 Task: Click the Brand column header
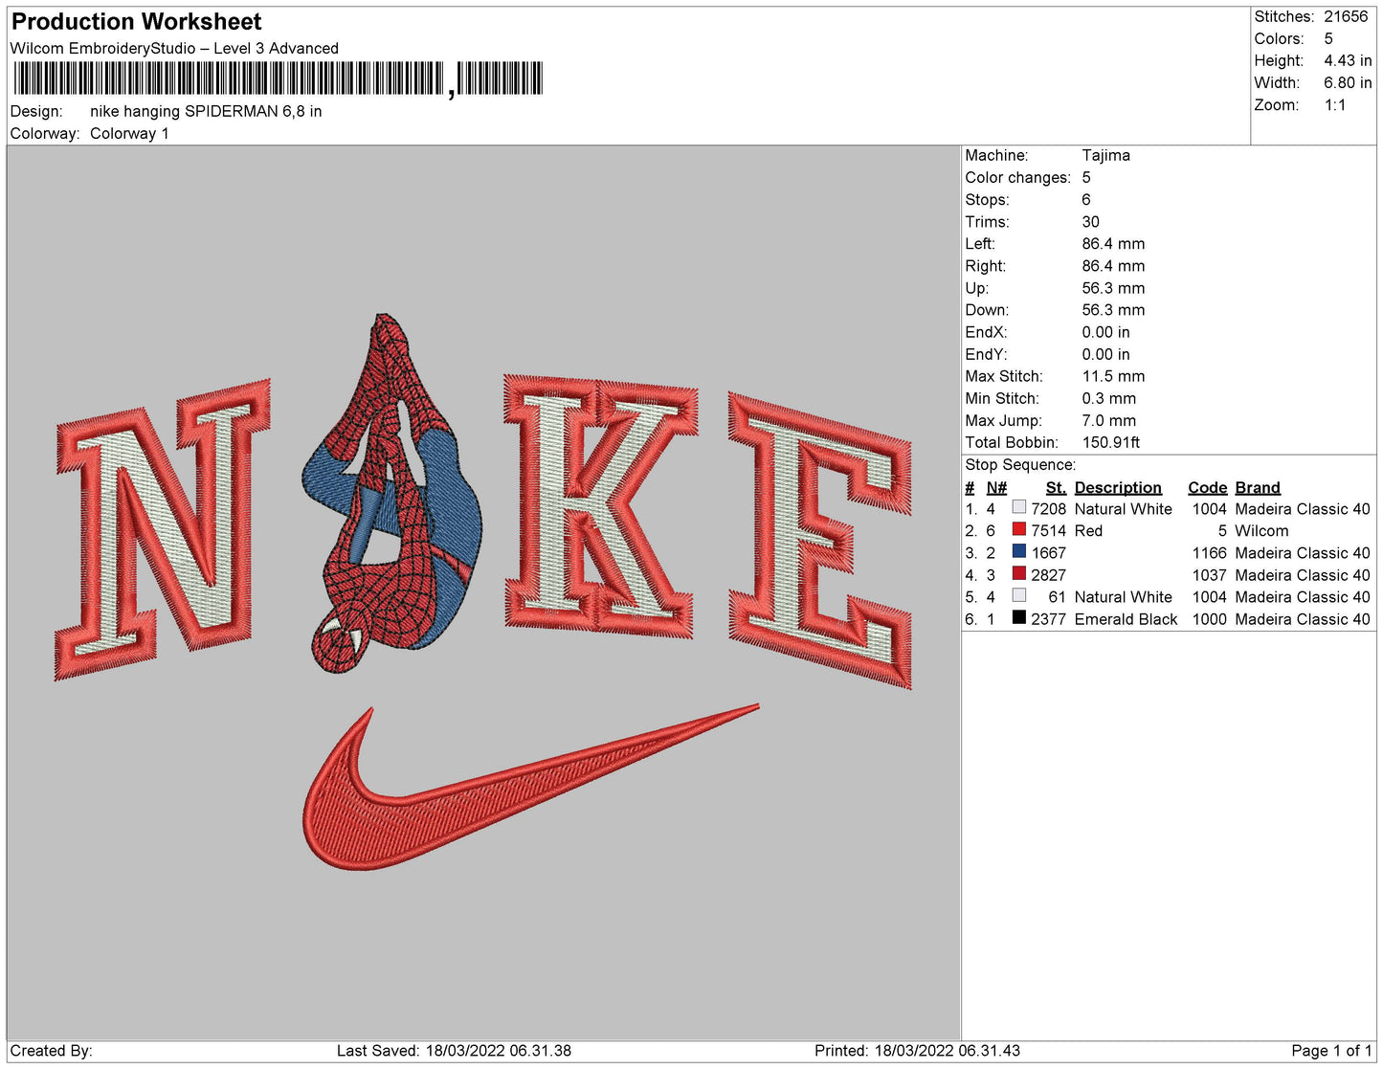coord(1257,487)
